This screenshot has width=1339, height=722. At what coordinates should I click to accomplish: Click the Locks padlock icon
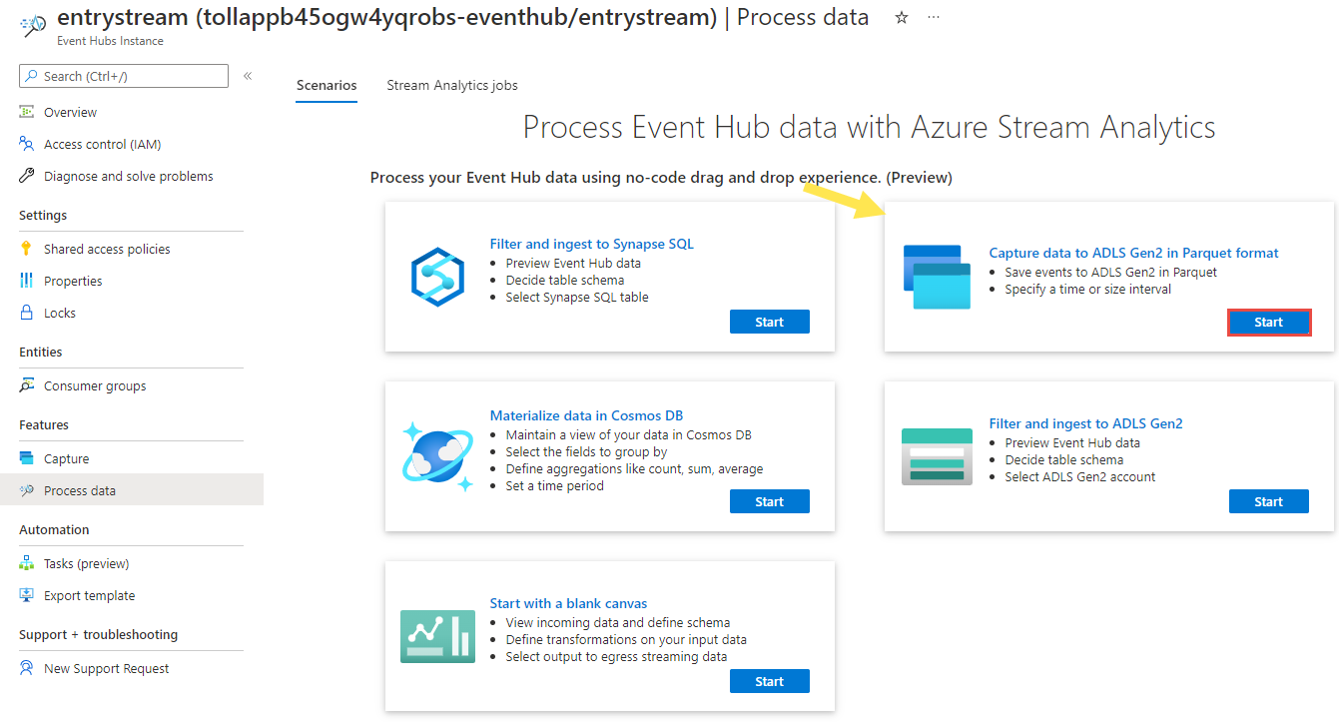click(x=27, y=313)
